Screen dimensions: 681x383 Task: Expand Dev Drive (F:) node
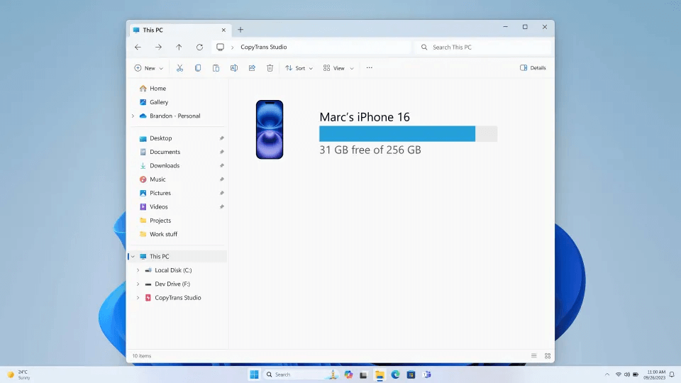(138, 284)
